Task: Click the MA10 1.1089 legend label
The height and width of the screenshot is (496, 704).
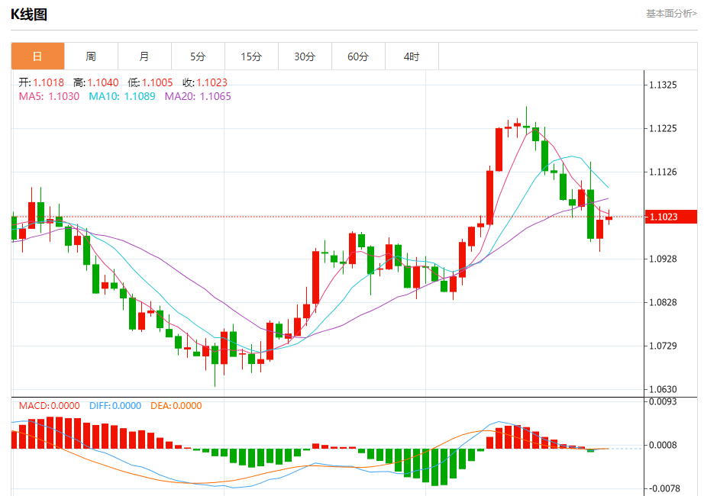Action: point(122,96)
